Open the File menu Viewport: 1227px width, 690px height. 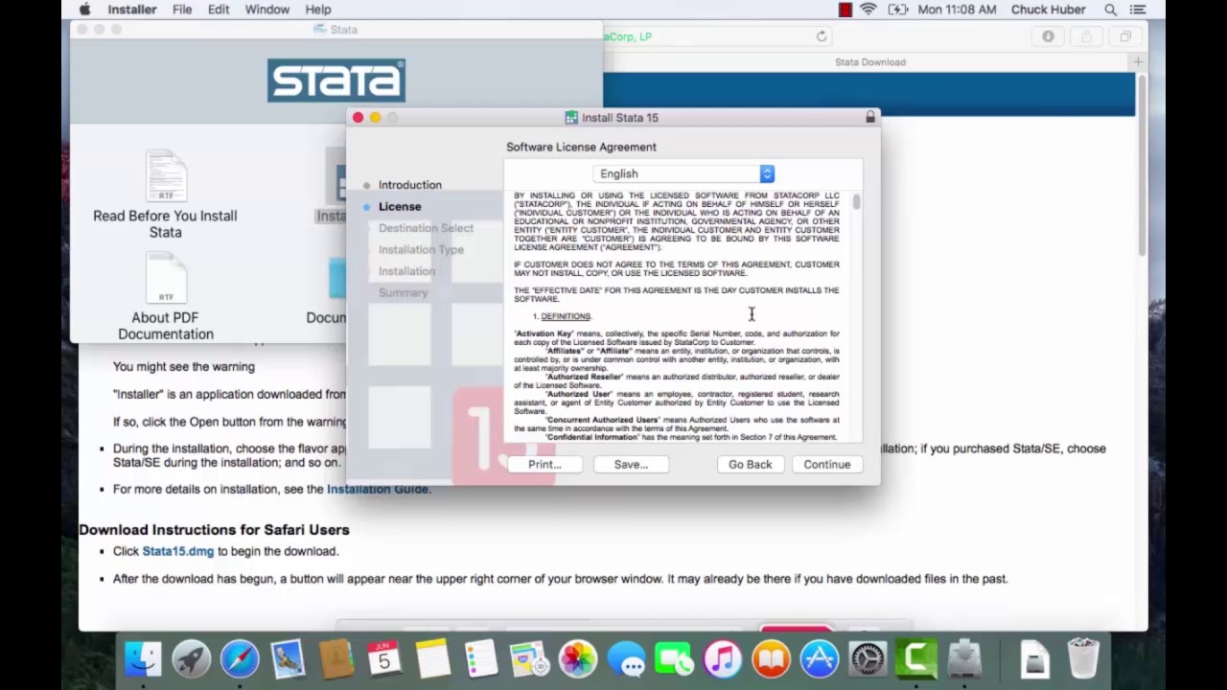click(182, 10)
